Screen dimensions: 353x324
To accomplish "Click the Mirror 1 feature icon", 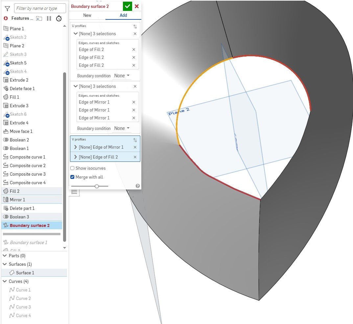I will [x=6, y=200].
